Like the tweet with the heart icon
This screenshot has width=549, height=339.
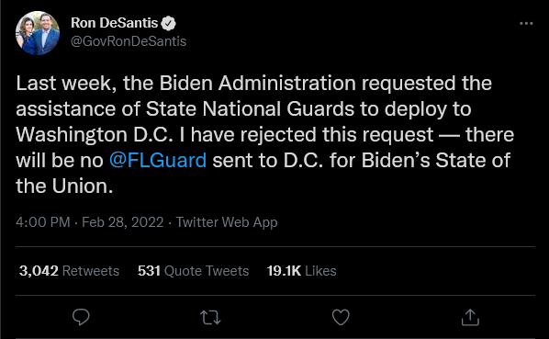(341, 317)
